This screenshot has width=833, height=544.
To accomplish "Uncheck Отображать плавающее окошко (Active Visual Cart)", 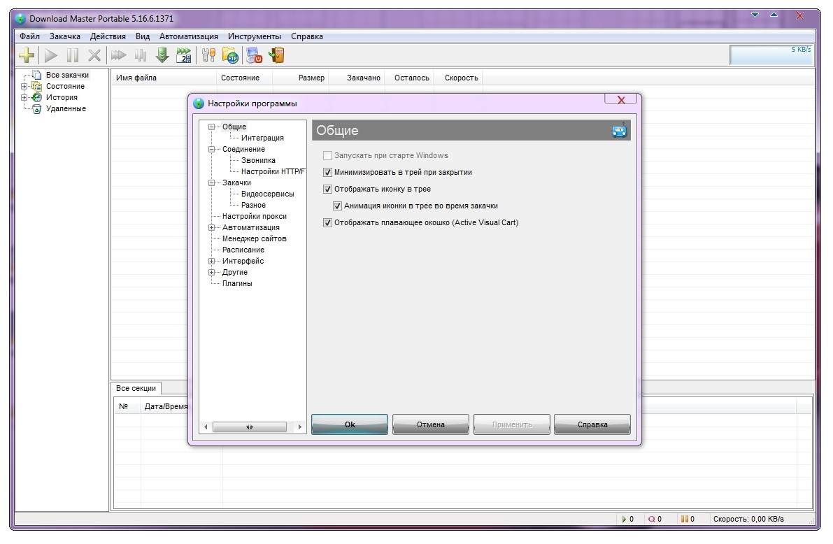I will coord(328,222).
